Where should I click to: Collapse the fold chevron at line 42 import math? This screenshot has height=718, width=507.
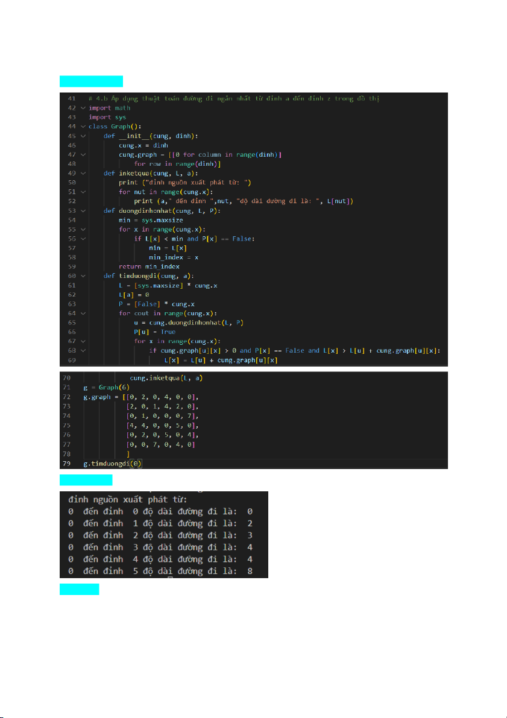[83, 108]
